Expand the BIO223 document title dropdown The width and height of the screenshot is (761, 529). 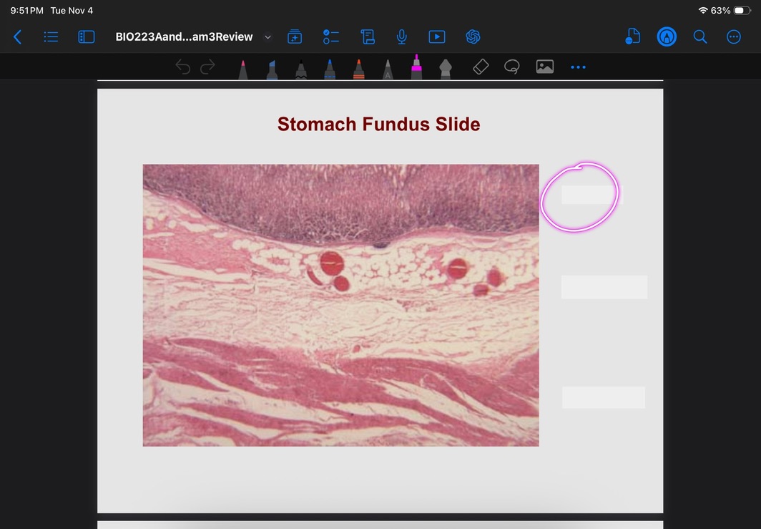coord(267,37)
